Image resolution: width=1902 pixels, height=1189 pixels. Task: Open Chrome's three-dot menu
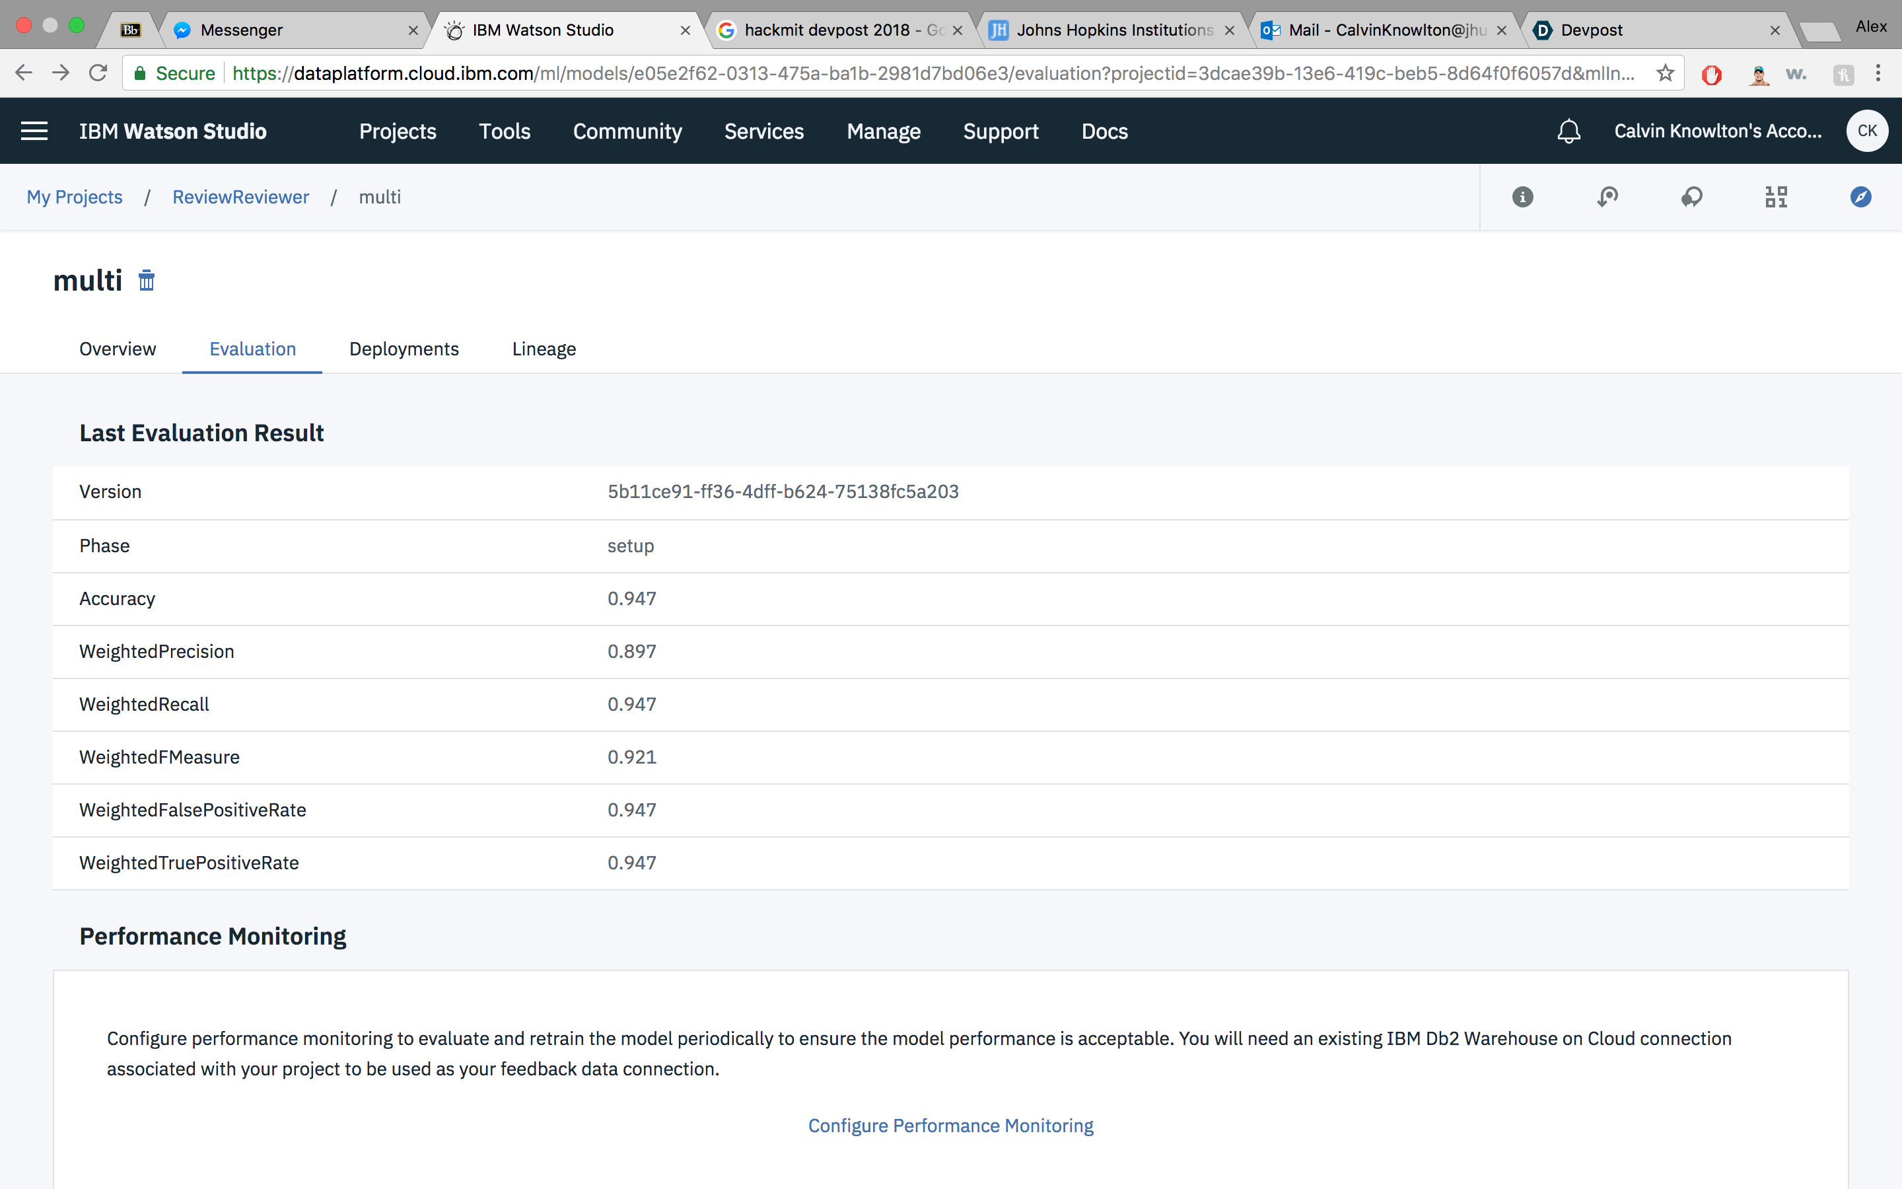(x=1878, y=73)
